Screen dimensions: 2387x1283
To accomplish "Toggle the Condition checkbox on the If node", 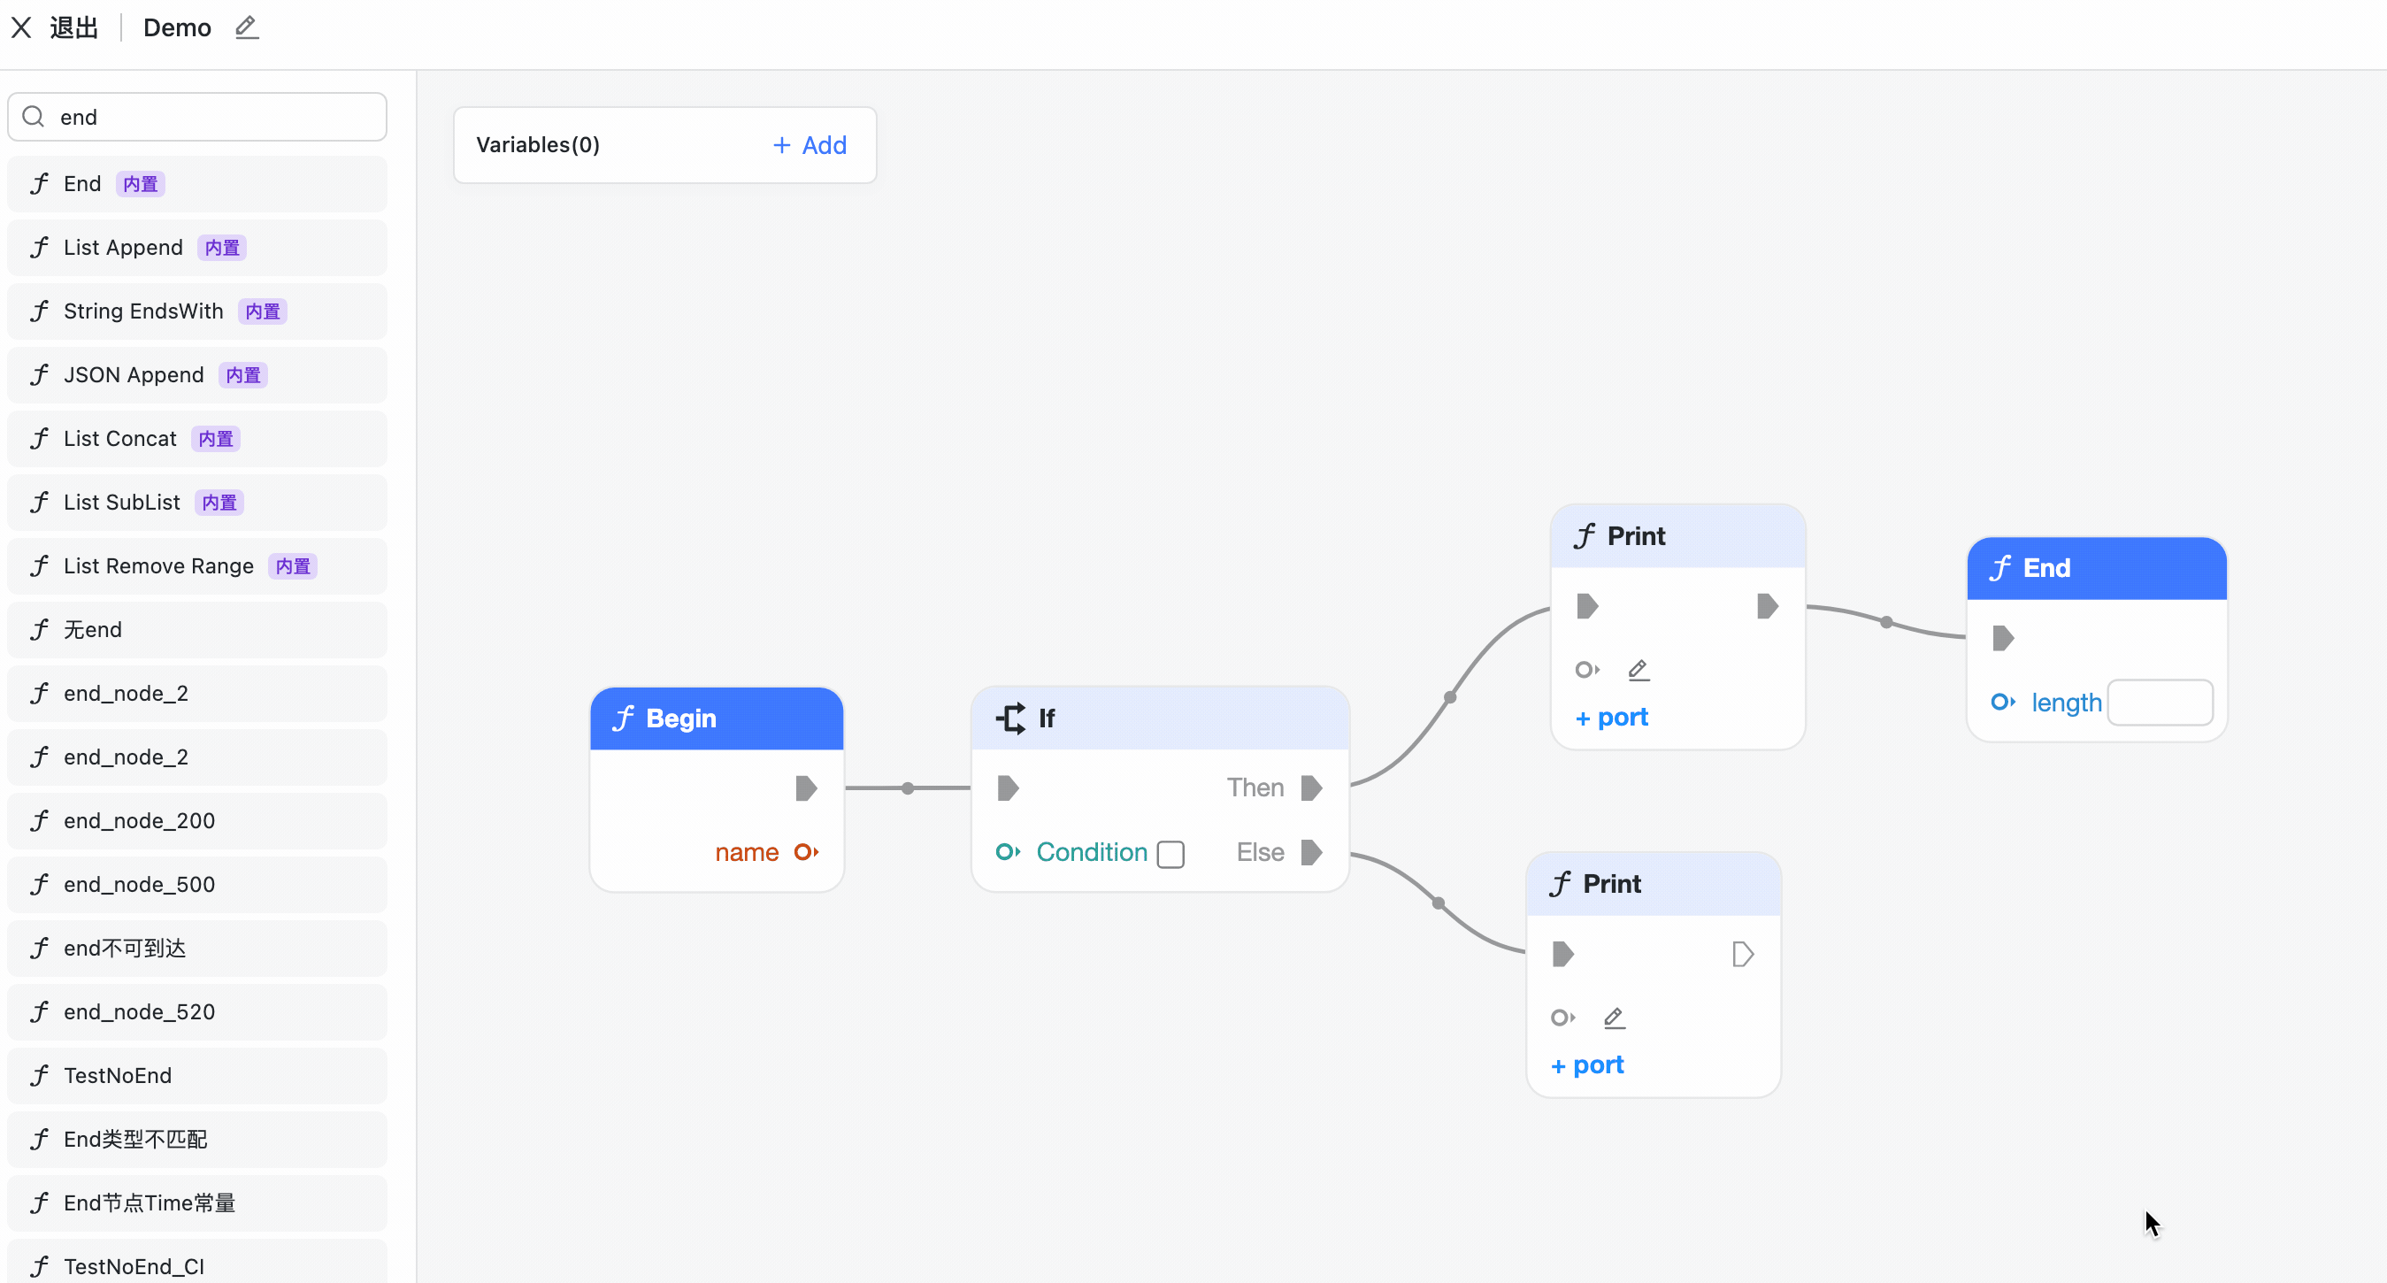I will 1170,854.
